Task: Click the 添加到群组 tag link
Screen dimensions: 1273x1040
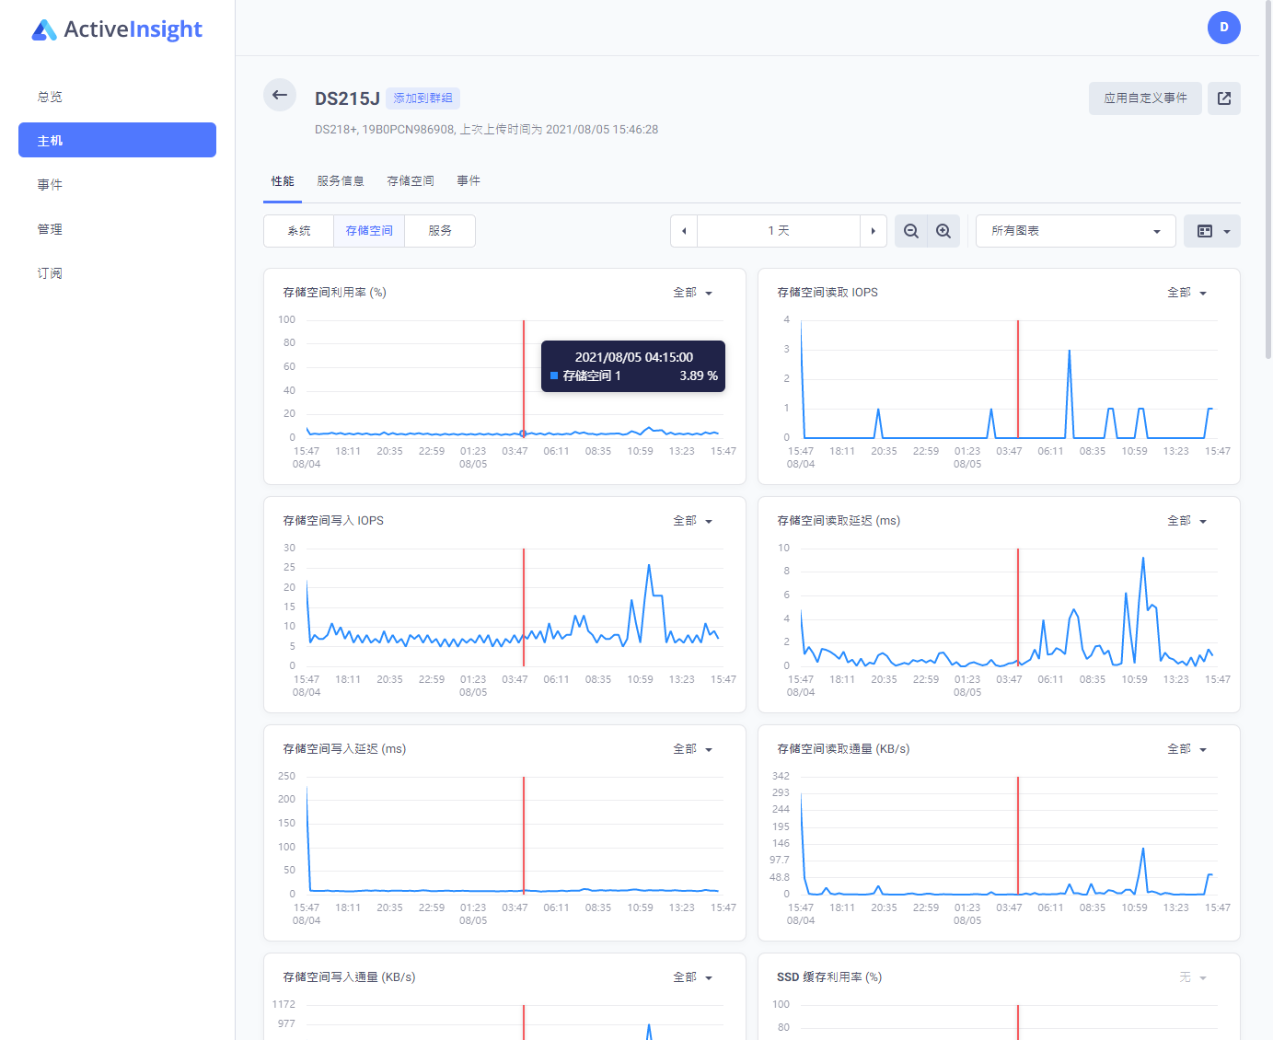Action: click(x=422, y=98)
